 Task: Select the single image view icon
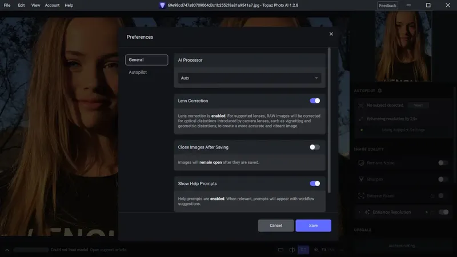[x=280, y=250]
